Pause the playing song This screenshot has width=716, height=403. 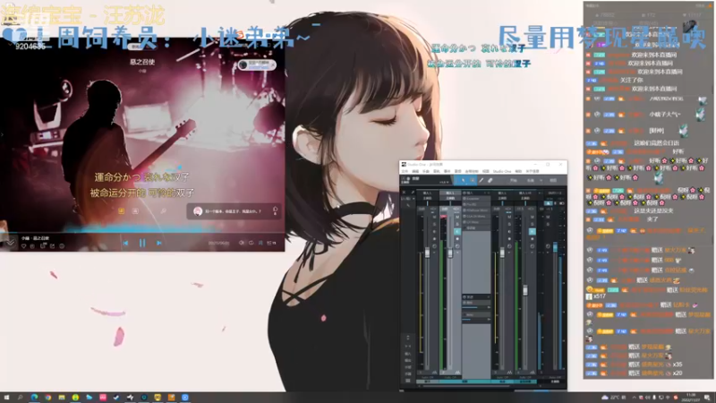[142, 243]
